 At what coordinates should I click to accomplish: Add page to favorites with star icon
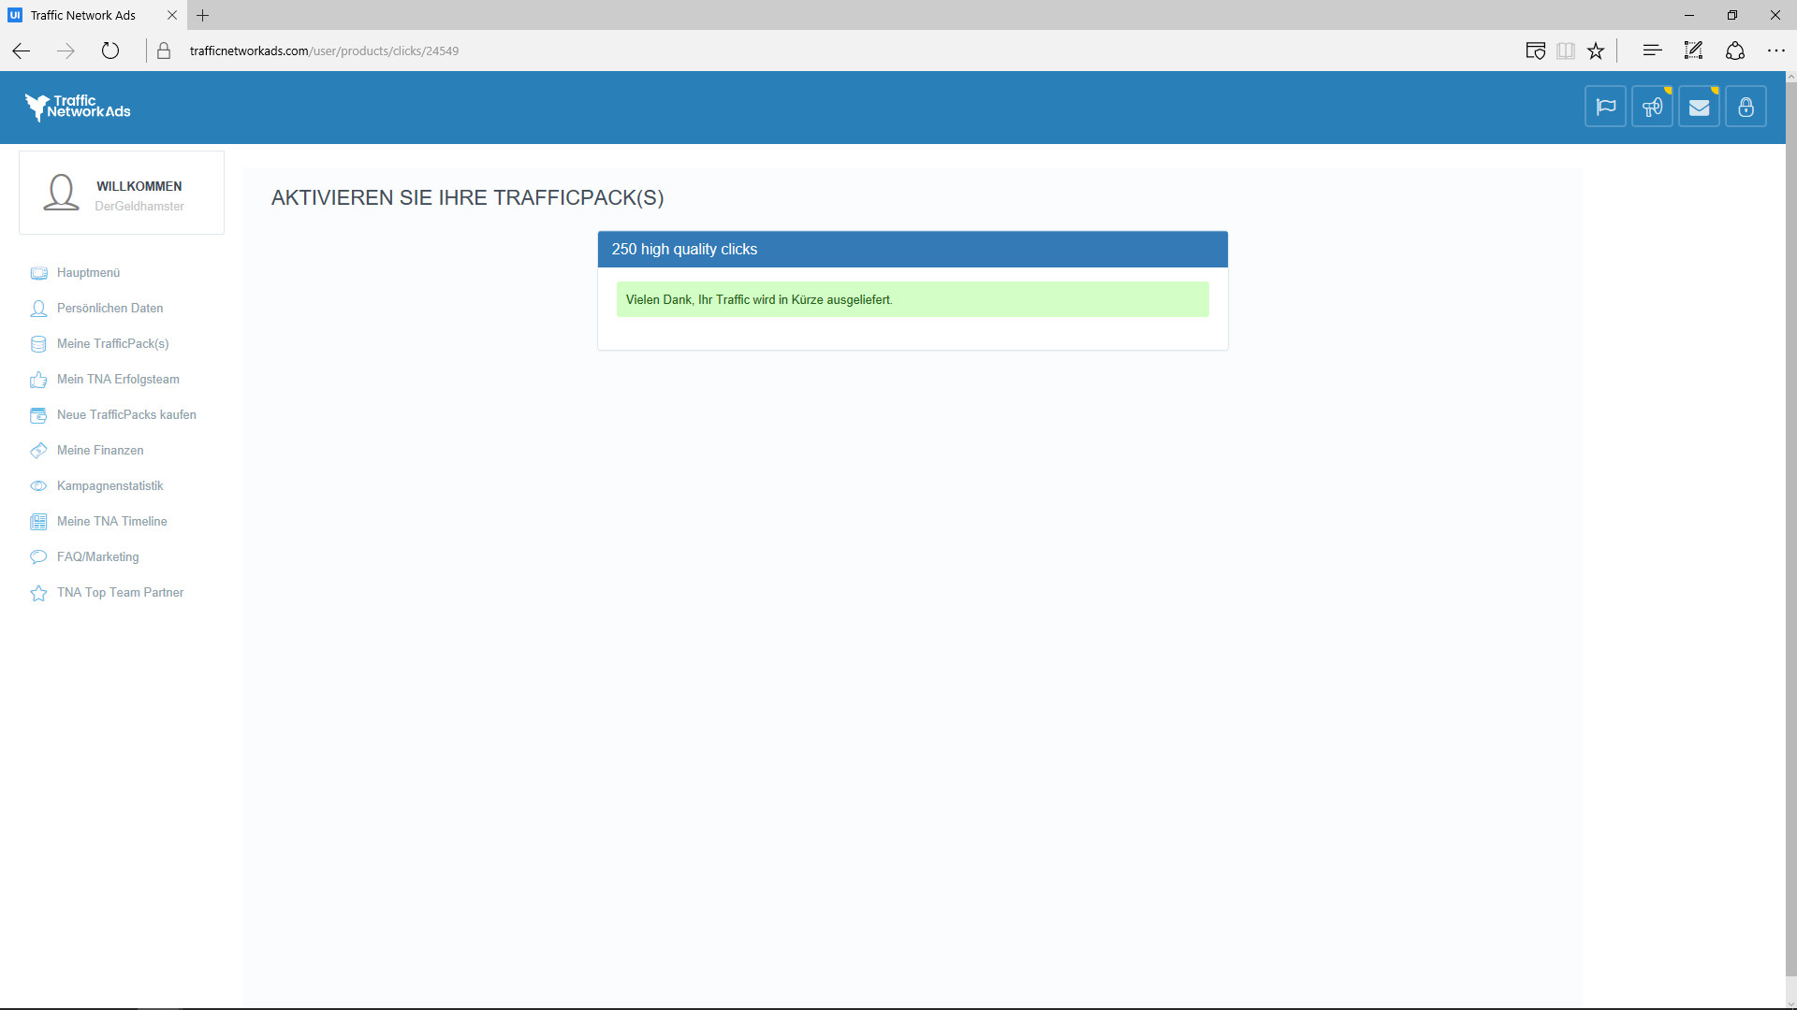pos(1596,50)
